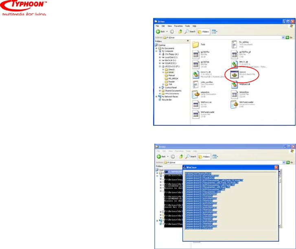Screen dimensions: 296x249
Task: Expand the DirectX folder node
Action: (x=163, y=69)
